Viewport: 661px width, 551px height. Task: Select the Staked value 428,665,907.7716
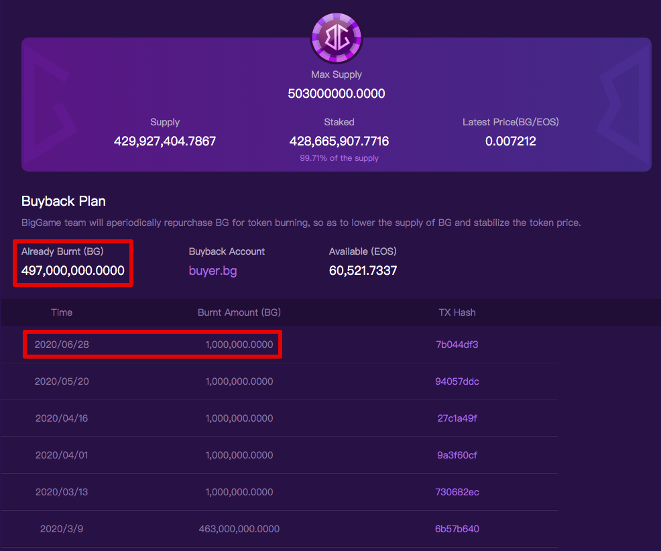[339, 141]
